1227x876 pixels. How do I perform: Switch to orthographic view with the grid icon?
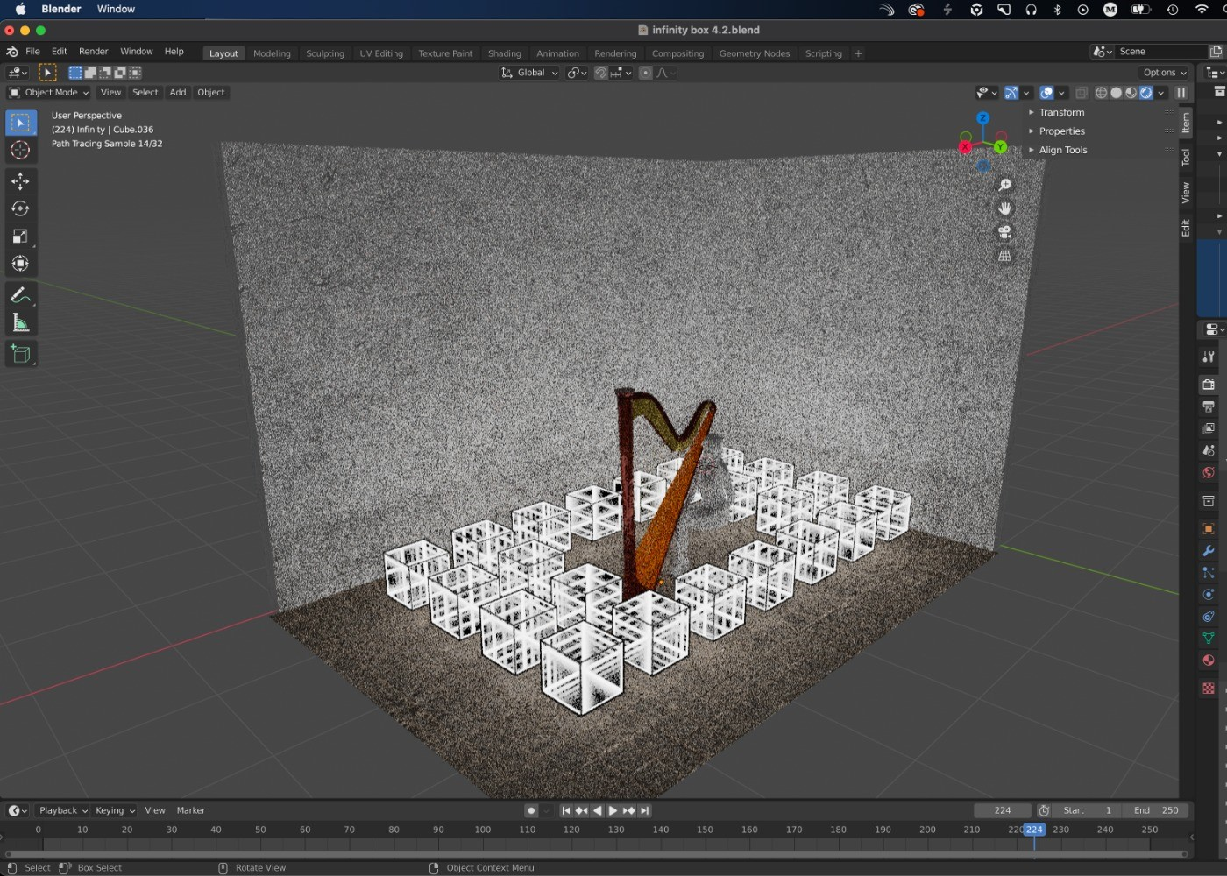tap(1005, 256)
